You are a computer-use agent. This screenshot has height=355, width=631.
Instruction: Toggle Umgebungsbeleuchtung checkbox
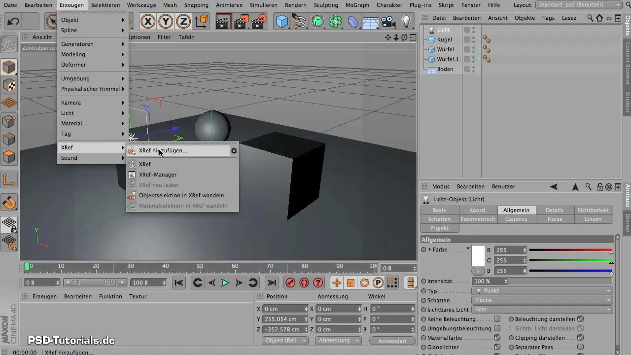pos(497,328)
